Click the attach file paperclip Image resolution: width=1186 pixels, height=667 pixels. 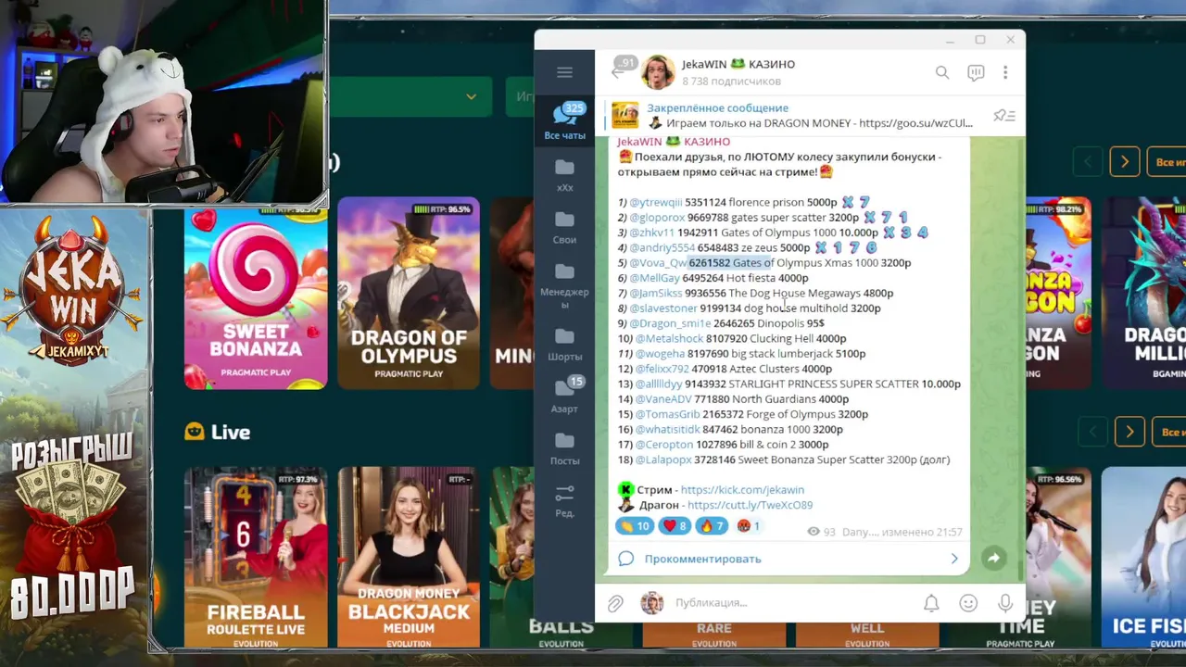pos(615,604)
